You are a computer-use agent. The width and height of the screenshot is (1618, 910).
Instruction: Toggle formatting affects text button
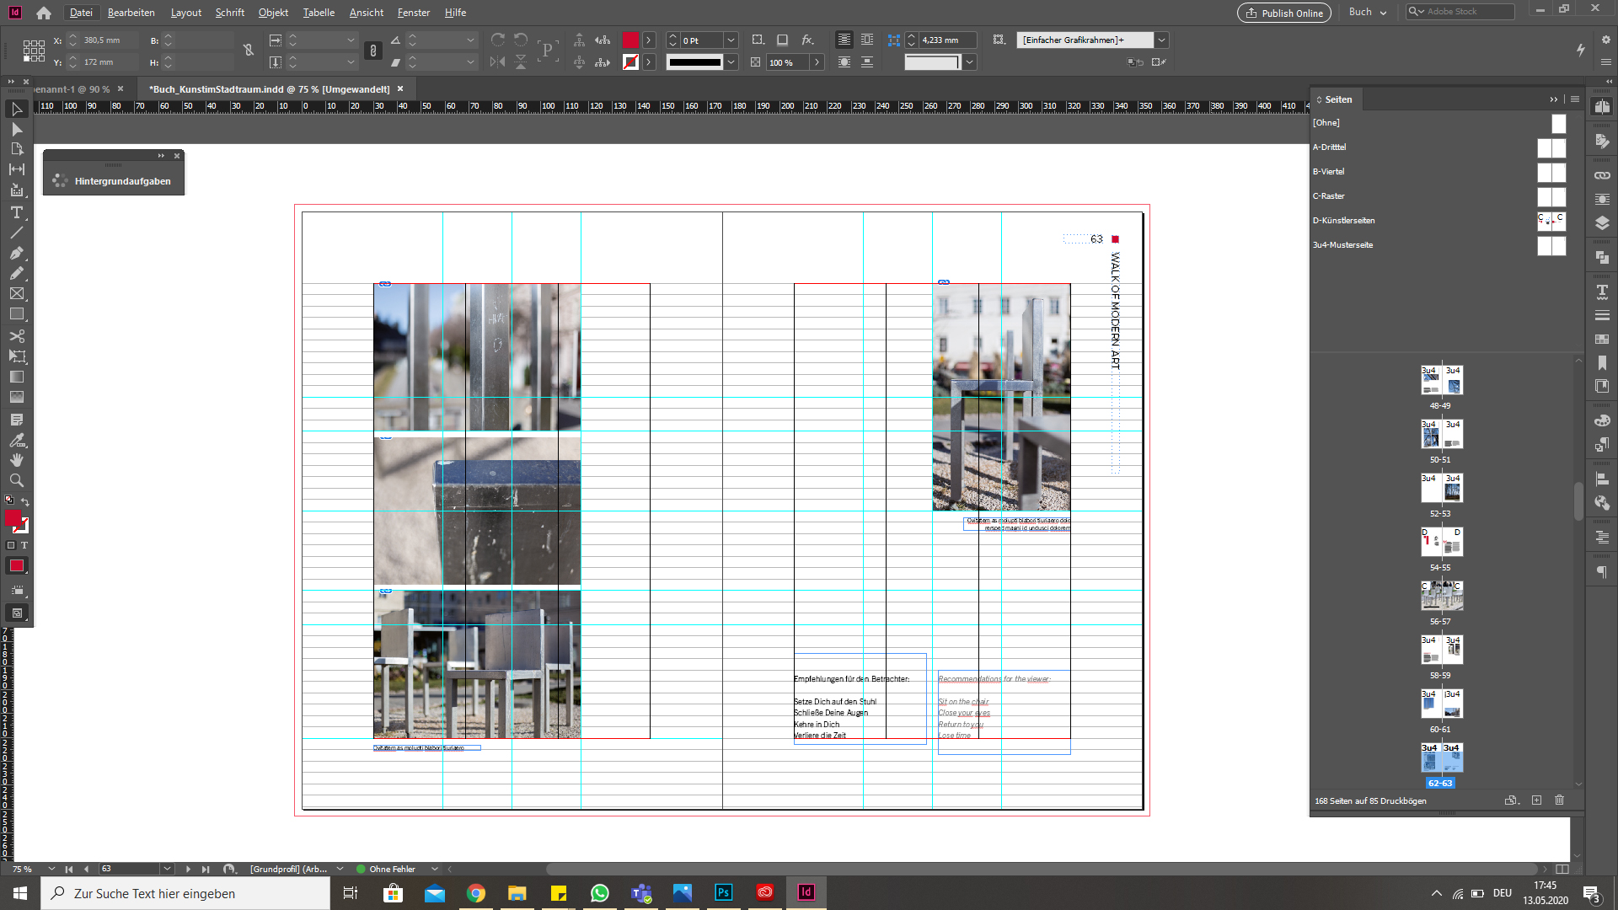point(24,545)
